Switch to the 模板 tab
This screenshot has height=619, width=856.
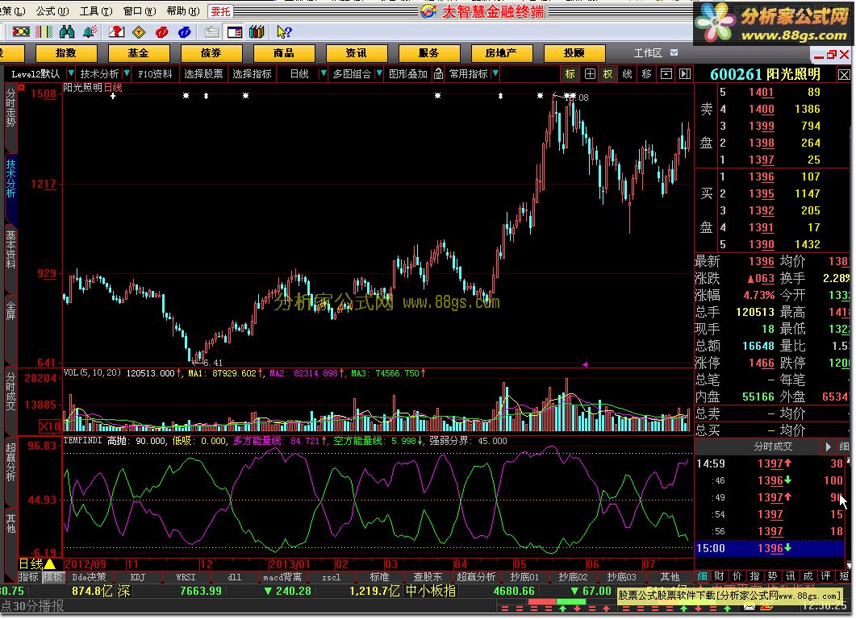pos(53,577)
